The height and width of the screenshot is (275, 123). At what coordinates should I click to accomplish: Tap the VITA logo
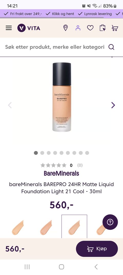29,28
